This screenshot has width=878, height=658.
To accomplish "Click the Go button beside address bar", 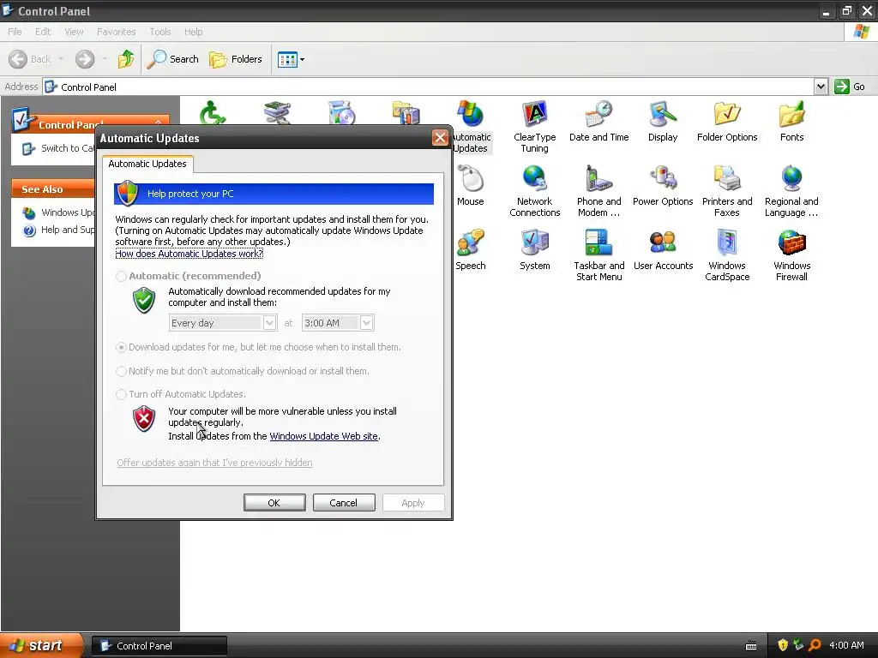I will pyautogui.click(x=850, y=87).
